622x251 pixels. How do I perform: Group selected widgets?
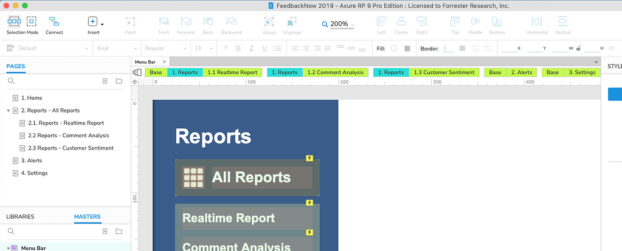coord(269,21)
